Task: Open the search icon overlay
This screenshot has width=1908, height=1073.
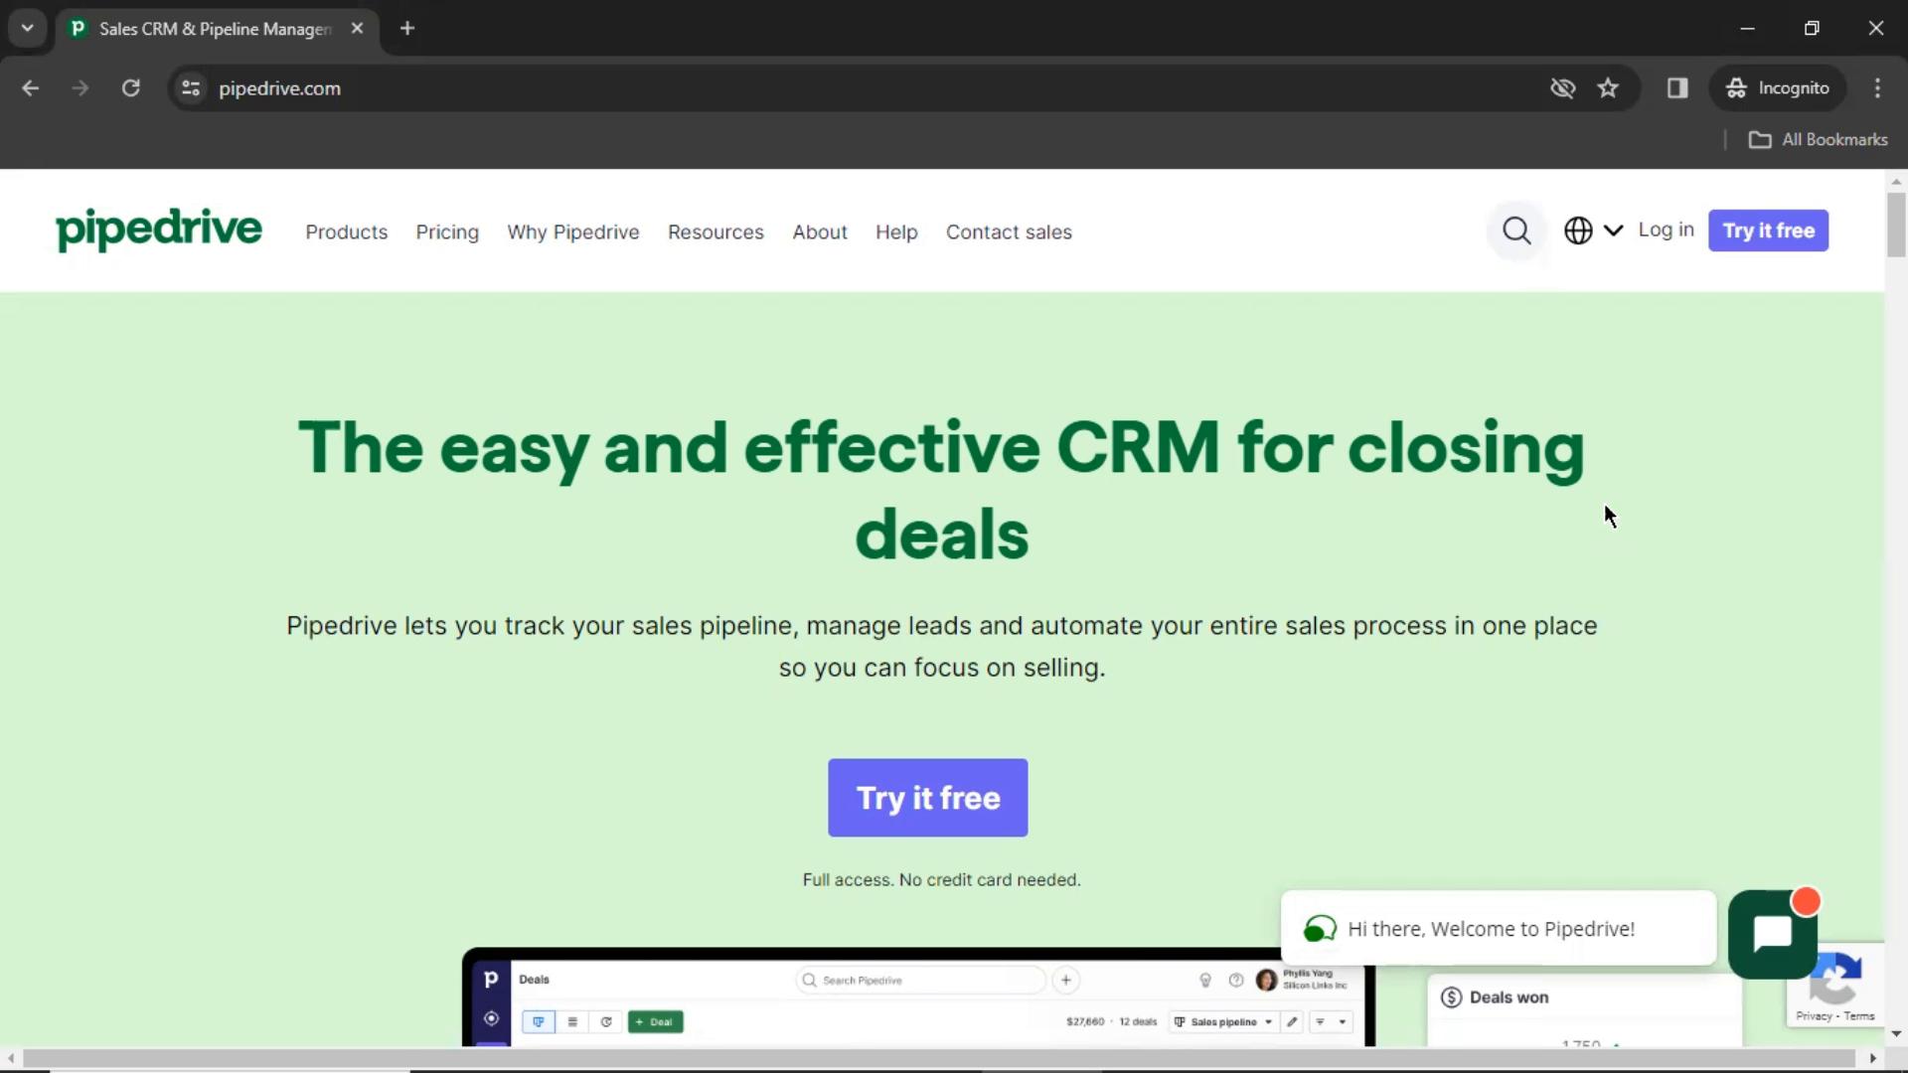Action: click(x=1514, y=230)
